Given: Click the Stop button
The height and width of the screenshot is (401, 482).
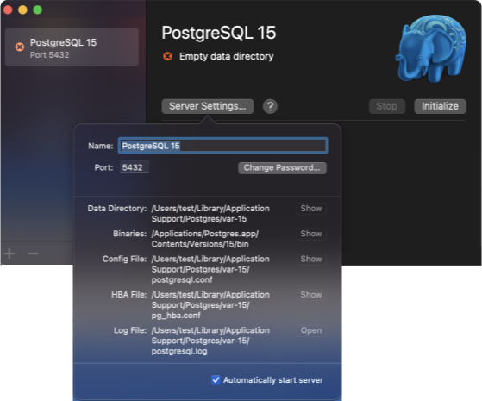Looking at the screenshot, I should click(x=387, y=106).
